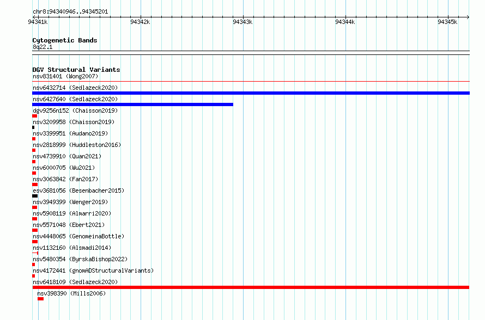Select the 8q22.1 cytogenetic band label

(43, 47)
